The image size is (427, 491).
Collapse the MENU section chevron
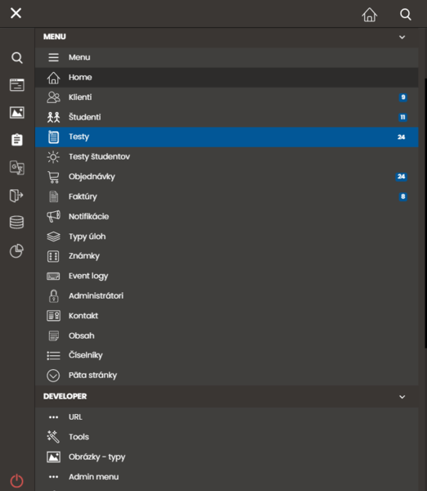[402, 38]
